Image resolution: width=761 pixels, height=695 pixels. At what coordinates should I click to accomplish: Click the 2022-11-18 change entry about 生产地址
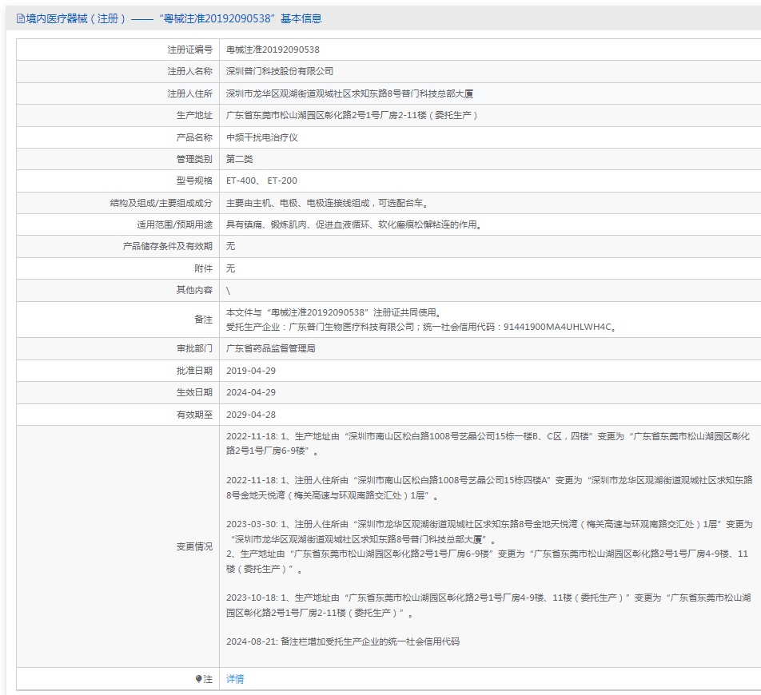[488, 444]
